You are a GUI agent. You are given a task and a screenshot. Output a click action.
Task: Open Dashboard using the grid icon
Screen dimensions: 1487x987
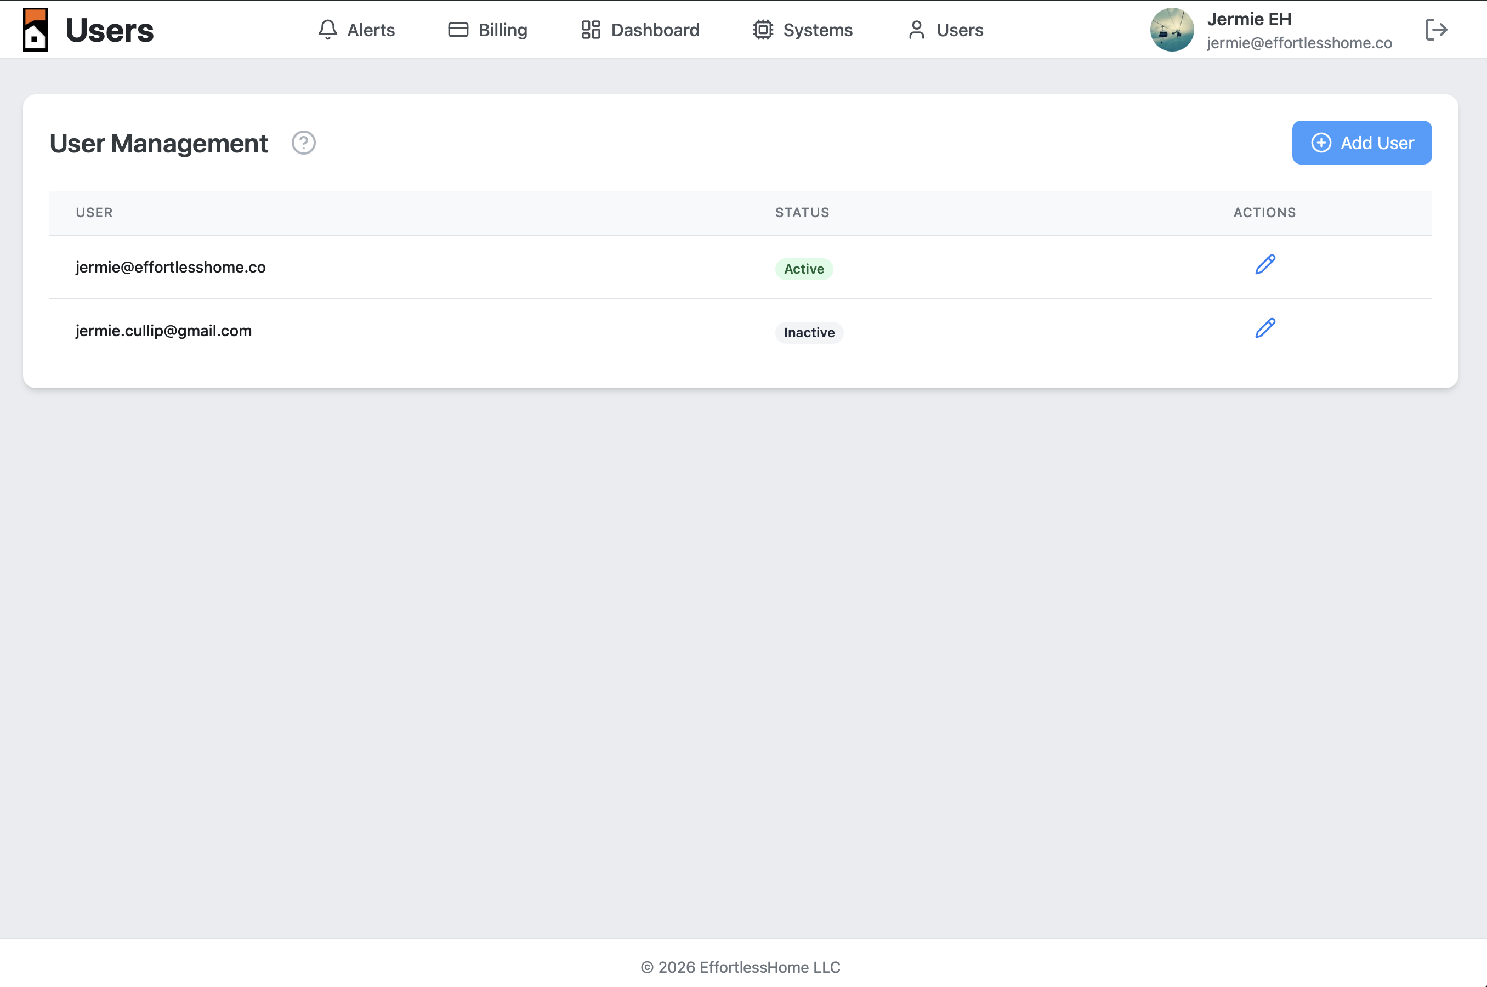tap(591, 29)
